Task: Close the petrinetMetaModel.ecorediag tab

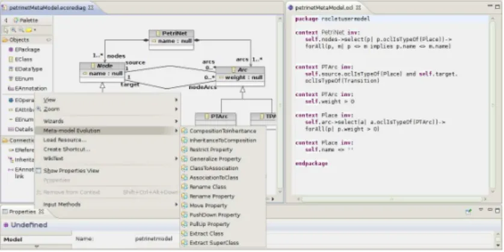Action: 91,7
